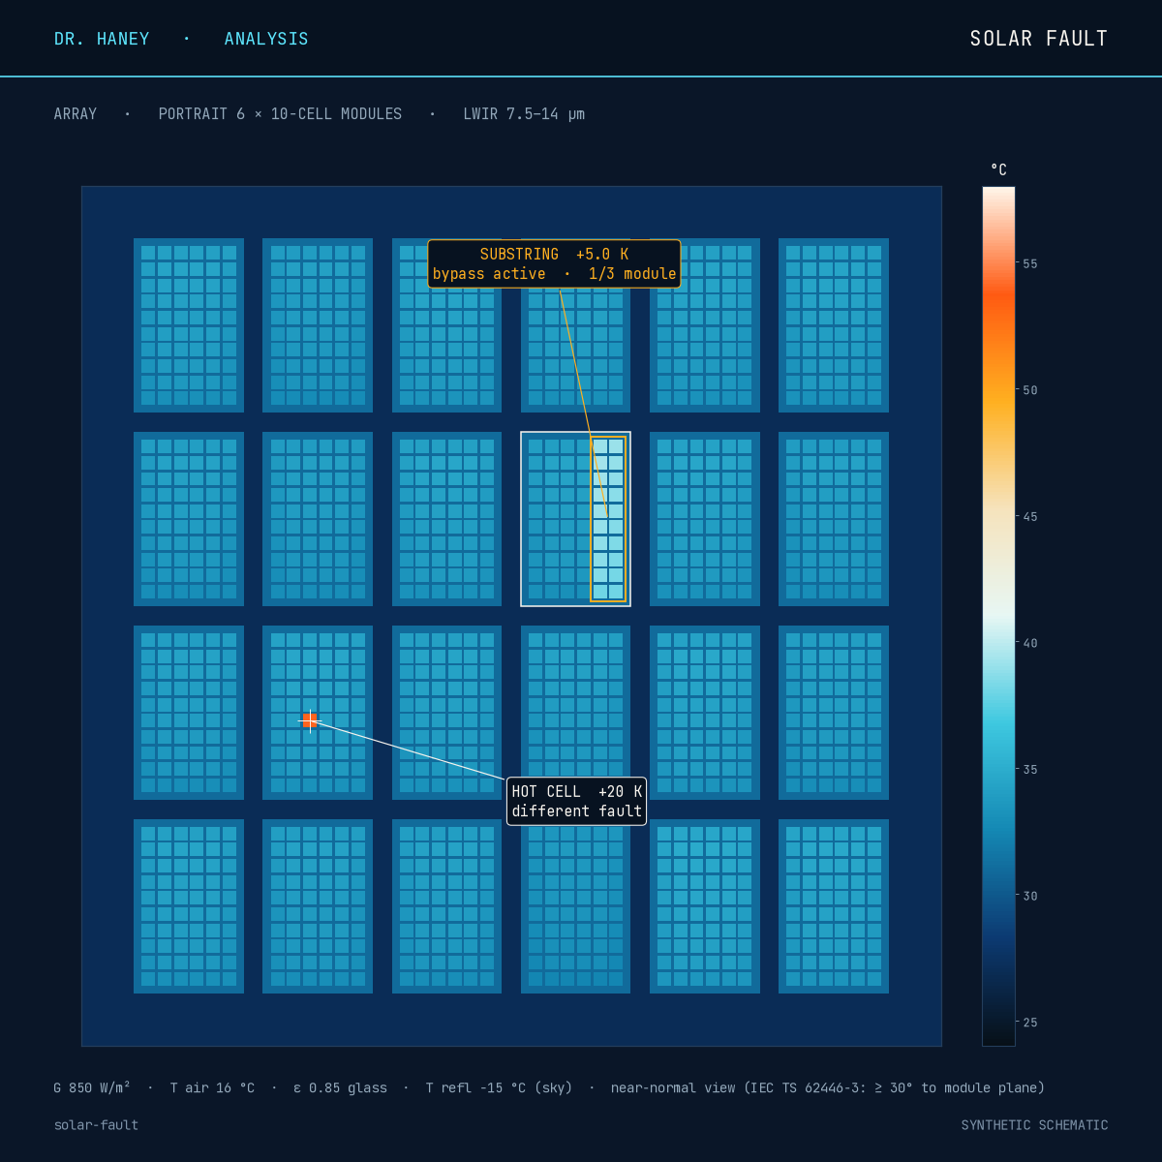Click the "solar-fault" footer label
The width and height of the screenshot is (1162, 1162).
[x=97, y=1125]
